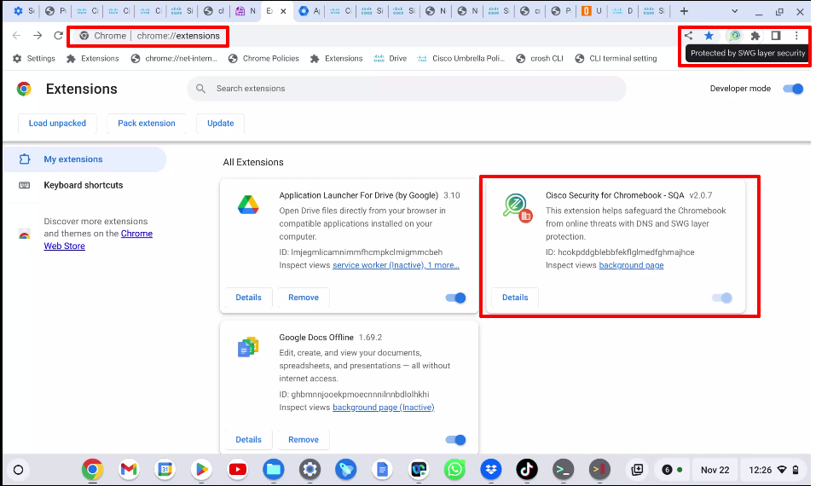Open the Drive bookmark
This screenshot has width=816, height=486.
[391, 58]
